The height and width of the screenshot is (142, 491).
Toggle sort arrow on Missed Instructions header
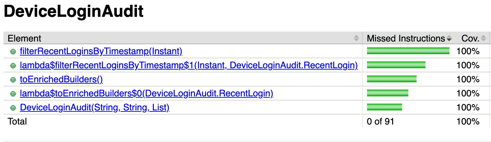point(449,38)
